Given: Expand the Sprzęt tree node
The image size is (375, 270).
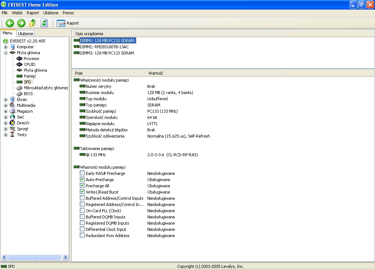Looking at the screenshot, I should [x=5, y=129].
